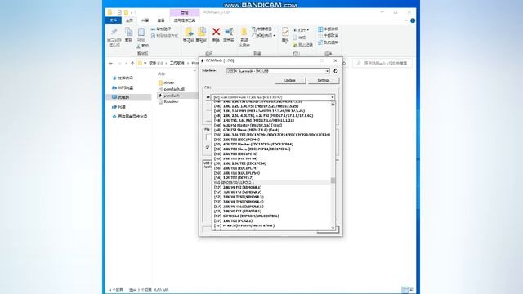Click the History ribbon item

[x=303, y=45]
